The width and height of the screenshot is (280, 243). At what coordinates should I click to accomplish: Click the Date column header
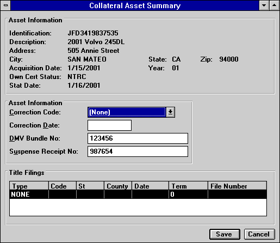[150, 186]
